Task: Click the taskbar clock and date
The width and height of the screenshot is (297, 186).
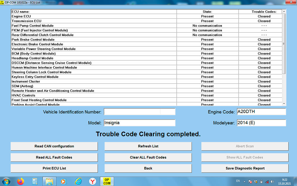Action: [x=284, y=182]
